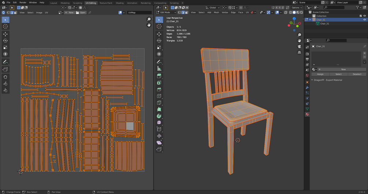Hide Chair_31 object with eye icon
This screenshot has width=368, height=194.
[x=364, y=20]
